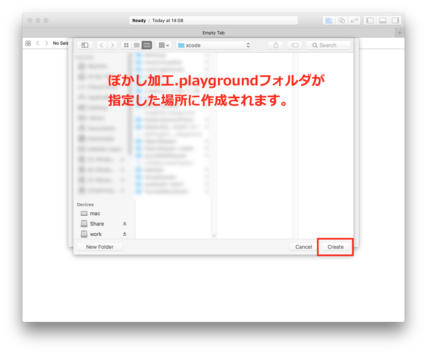Show the Xcode standard editor
The width and height of the screenshot is (427, 354).
(329, 20)
